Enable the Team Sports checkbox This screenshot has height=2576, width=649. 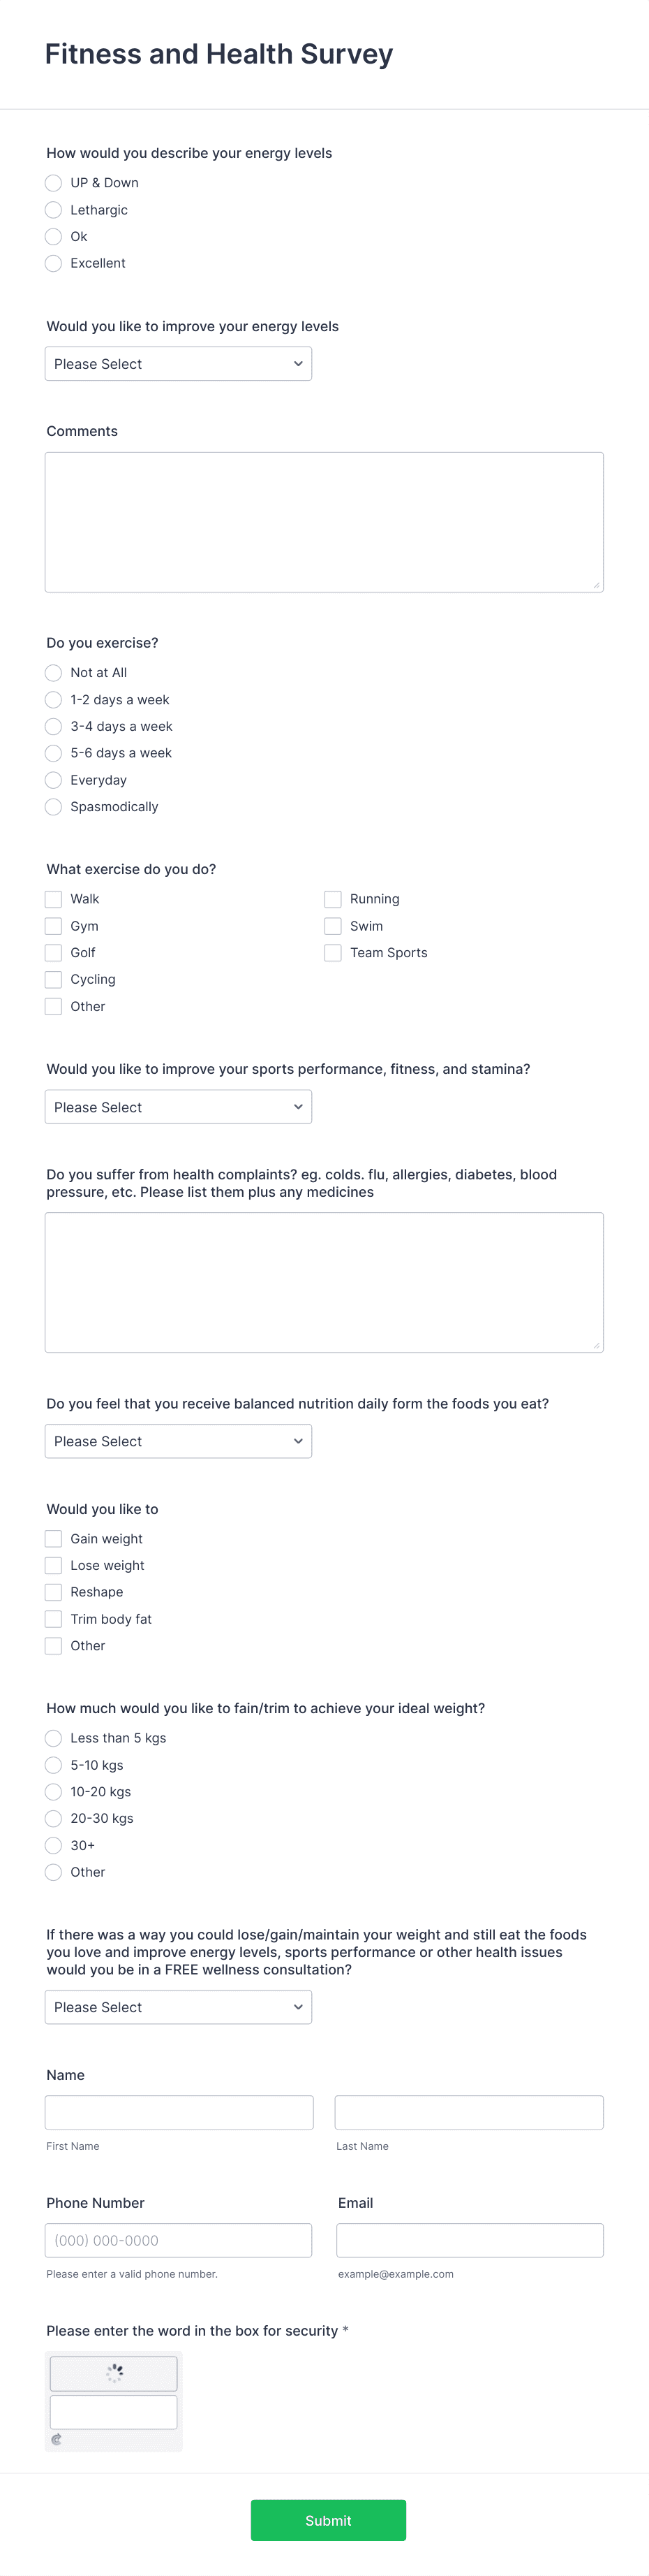[332, 953]
